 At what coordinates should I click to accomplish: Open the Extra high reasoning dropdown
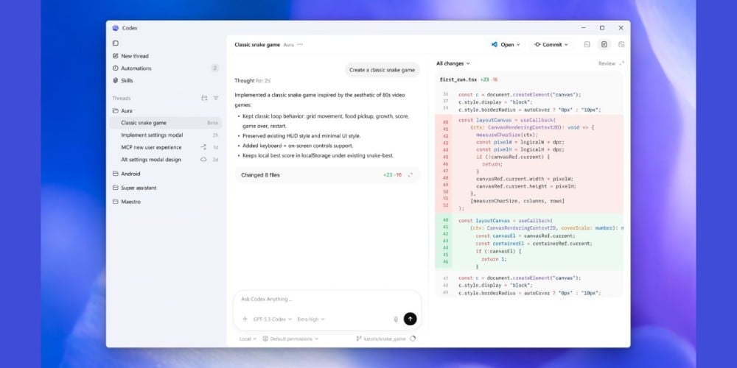(310, 319)
